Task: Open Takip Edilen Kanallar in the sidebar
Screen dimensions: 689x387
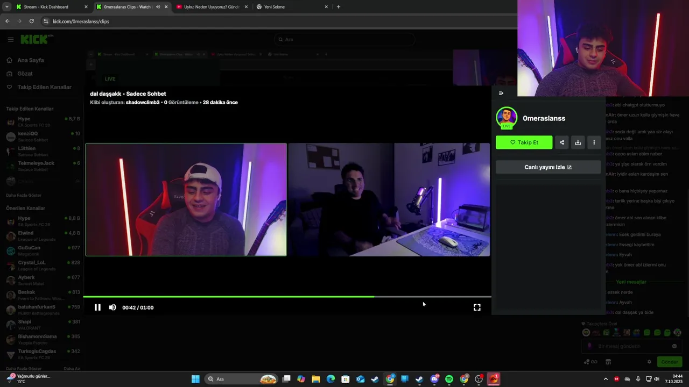Action: (x=44, y=87)
